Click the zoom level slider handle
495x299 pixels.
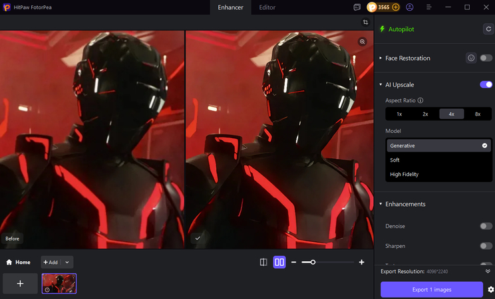pos(313,262)
